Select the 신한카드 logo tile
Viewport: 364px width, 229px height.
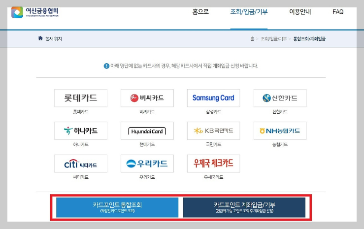280,98
